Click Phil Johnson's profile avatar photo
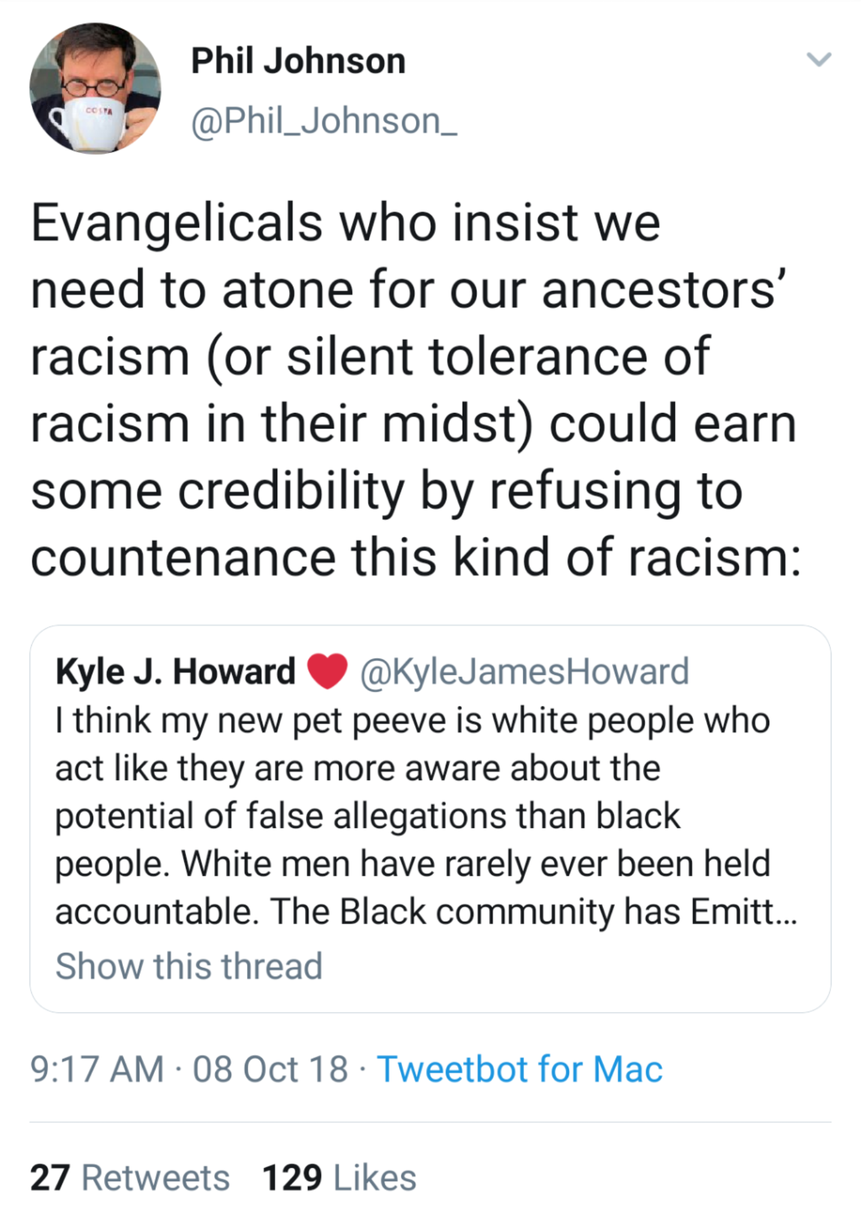 [x=95, y=89]
